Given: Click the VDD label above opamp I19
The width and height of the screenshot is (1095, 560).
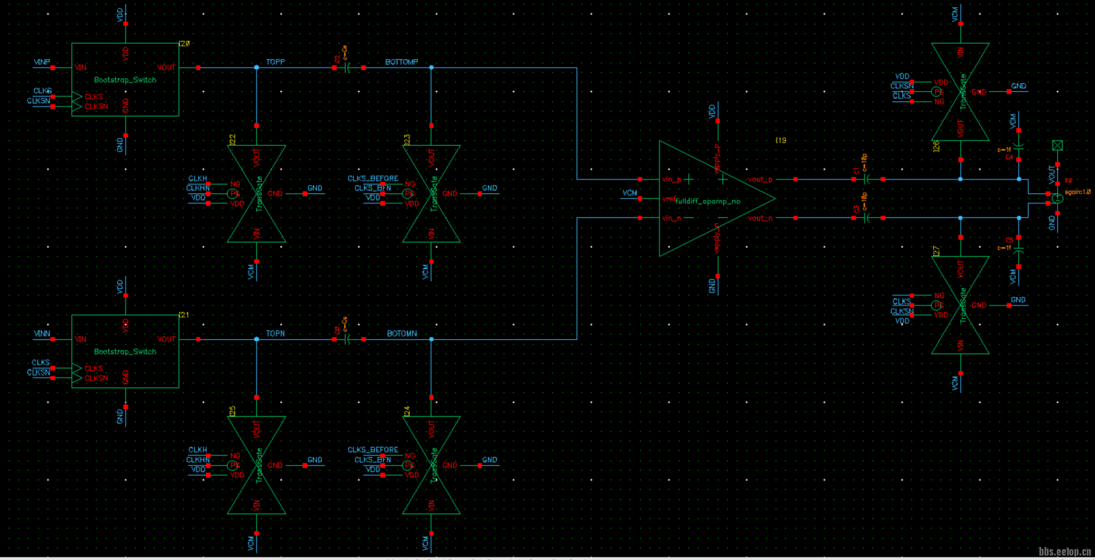Looking at the screenshot, I should (x=712, y=111).
